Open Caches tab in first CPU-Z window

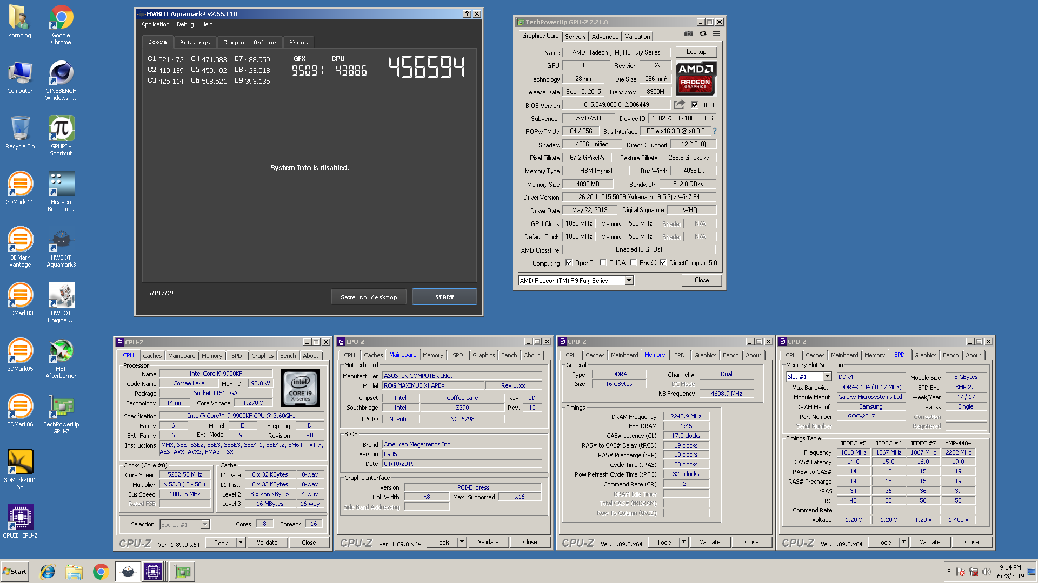(x=152, y=356)
